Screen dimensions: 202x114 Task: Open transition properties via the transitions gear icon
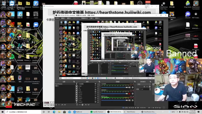(x=150, y=87)
